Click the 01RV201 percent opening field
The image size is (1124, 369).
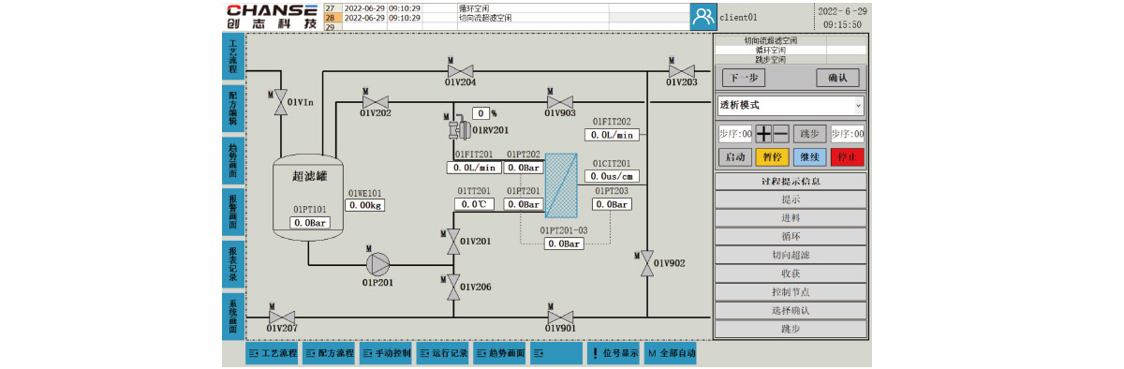tap(481, 112)
